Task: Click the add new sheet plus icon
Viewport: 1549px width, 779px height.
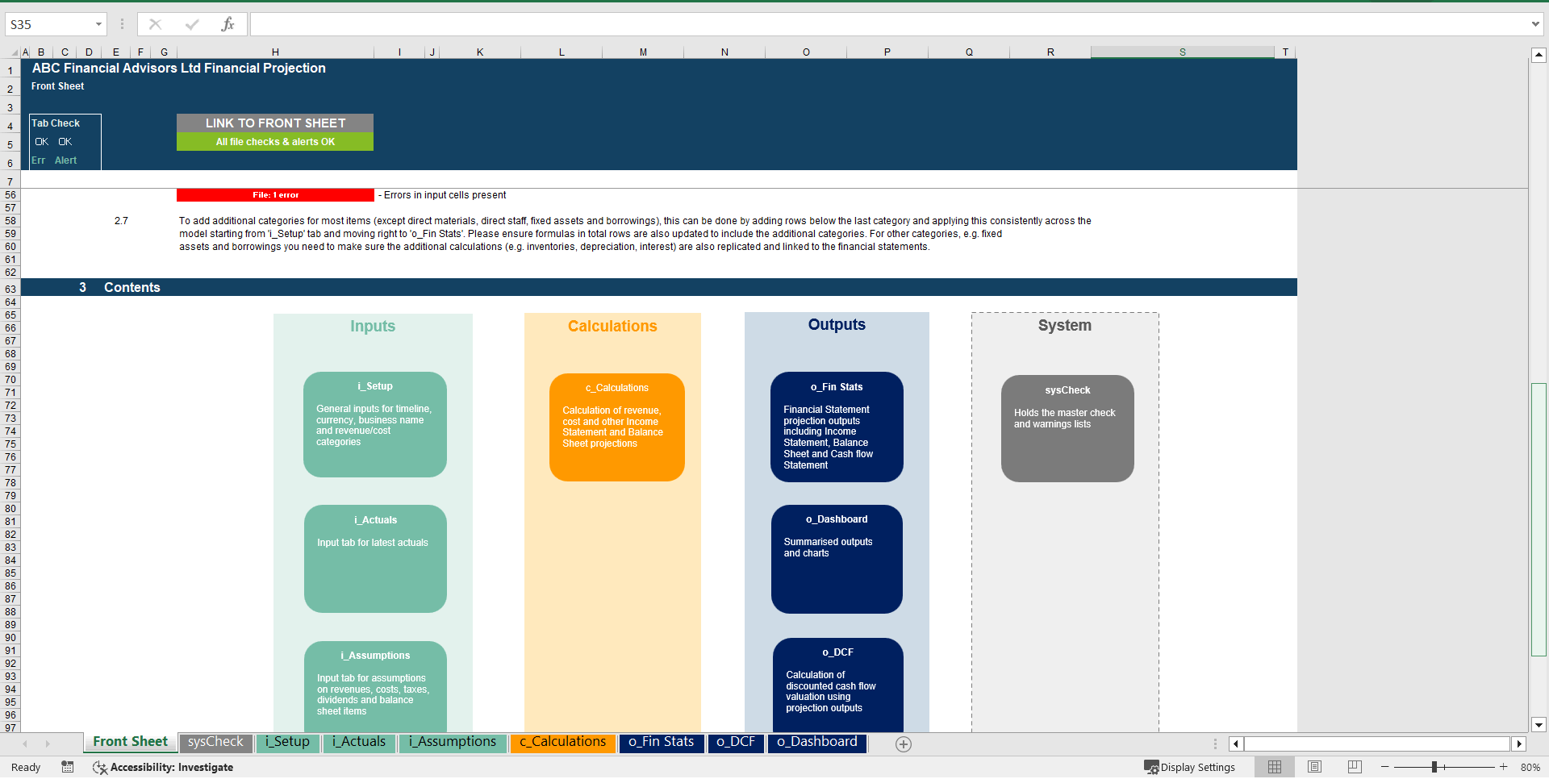Action: point(903,744)
